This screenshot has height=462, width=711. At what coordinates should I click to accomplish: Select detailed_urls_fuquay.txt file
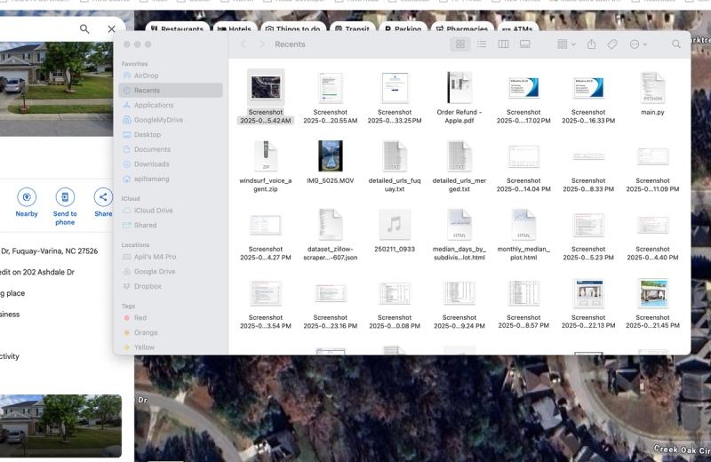(395, 166)
